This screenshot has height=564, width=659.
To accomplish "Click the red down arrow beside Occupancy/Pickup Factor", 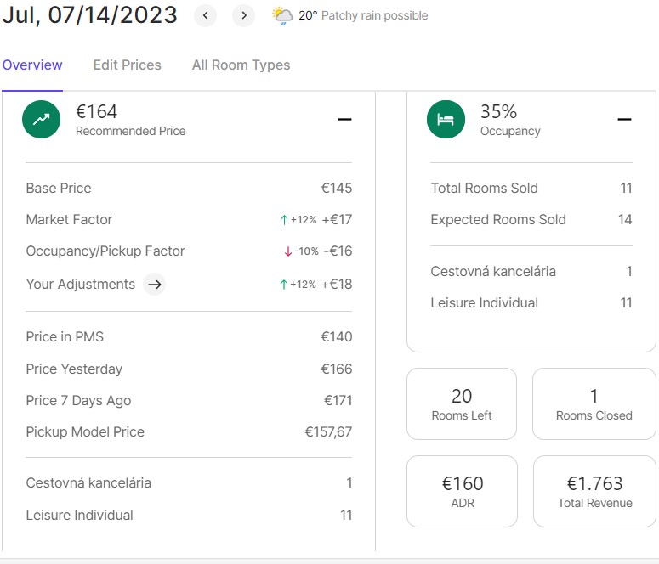I will (288, 251).
